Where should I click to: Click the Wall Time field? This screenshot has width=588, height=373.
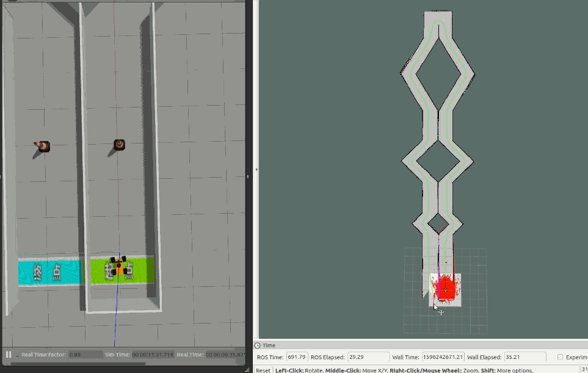[x=443, y=357]
